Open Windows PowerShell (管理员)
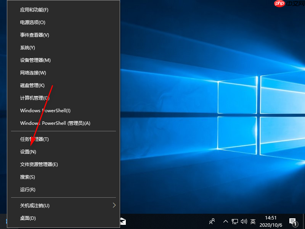The image size is (305, 229). point(55,123)
